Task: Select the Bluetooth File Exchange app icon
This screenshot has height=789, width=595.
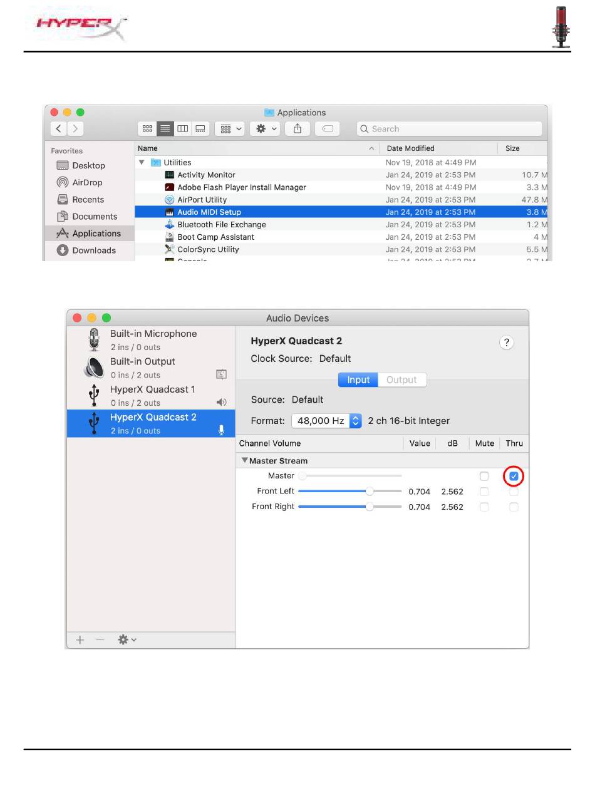Action: [x=169, y=224]
